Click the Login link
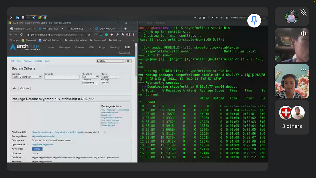This screenshot has height=178, width=316. point(47,61)
